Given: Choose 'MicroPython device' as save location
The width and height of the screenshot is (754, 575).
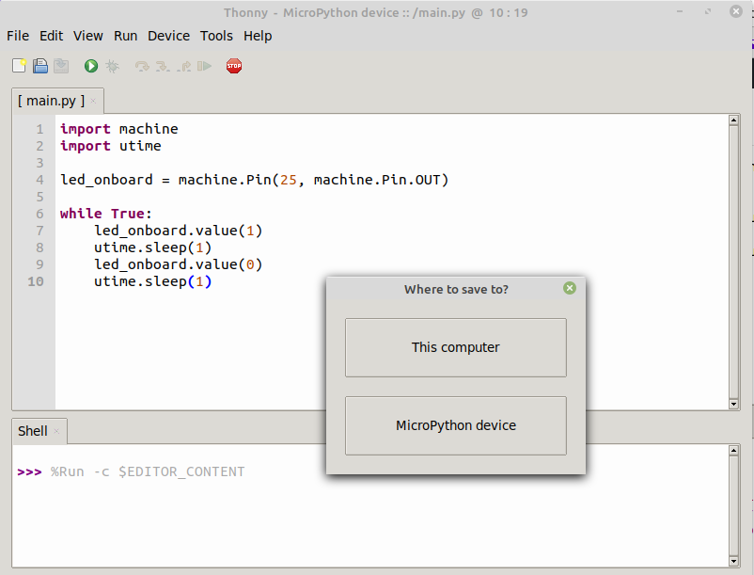Looking at the screenshot, I should (x=456, y=425).
